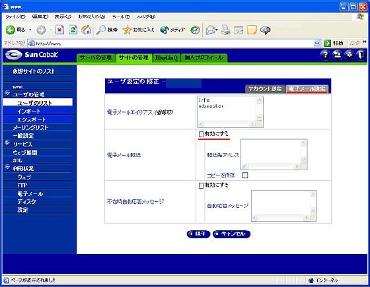Click the logout door icon in header

point(361,55)
